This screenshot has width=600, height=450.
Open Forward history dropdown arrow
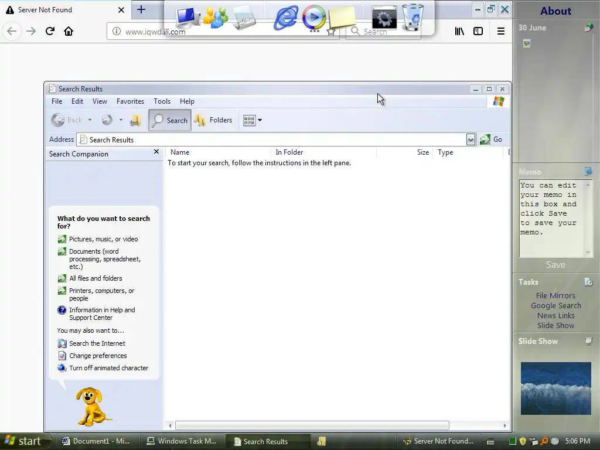[x=121, y=120]
